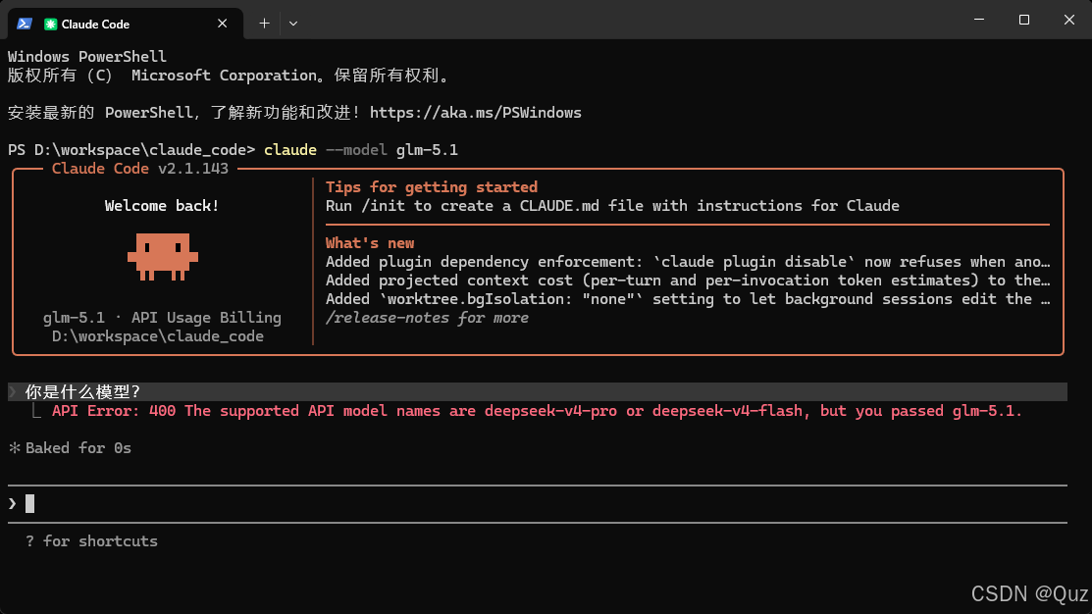The height and width of the screenshot is (614, 1092).
Task: Open the new tab profile dropdown
Action: point(293,24)
